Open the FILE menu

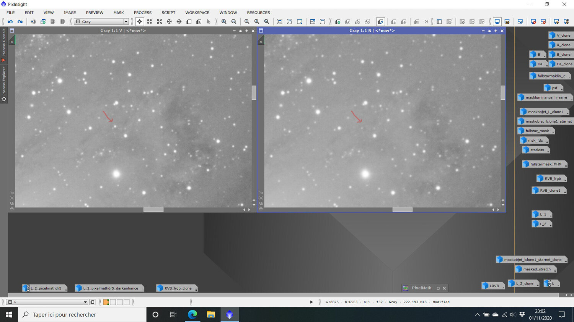click(11, 13)
